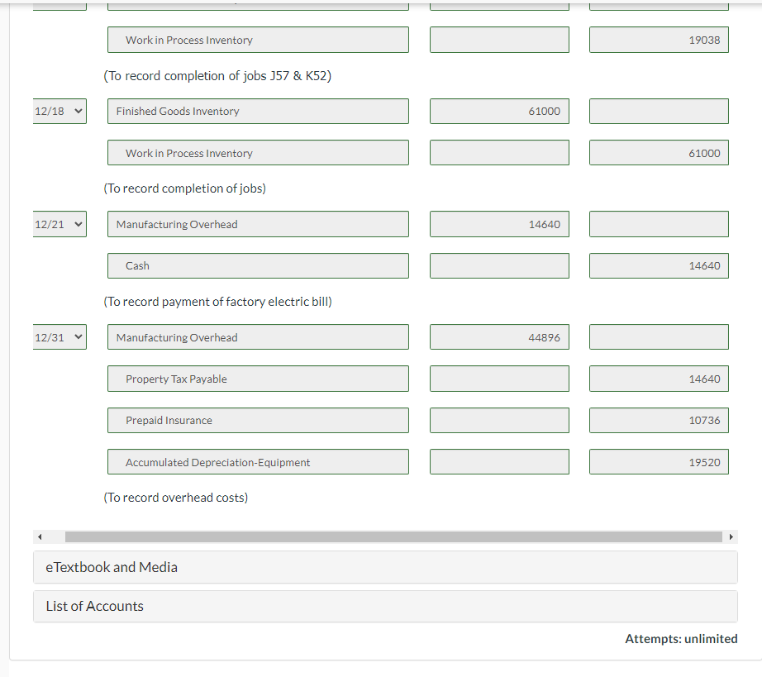Select the 61000 debit amount field

coord(498,111)
